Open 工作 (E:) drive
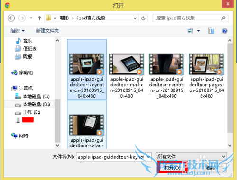This screenshot has height=180, width=237. tap(27, 112)
